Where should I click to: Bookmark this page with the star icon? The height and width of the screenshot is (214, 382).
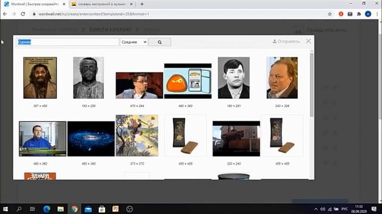point(329,14)
